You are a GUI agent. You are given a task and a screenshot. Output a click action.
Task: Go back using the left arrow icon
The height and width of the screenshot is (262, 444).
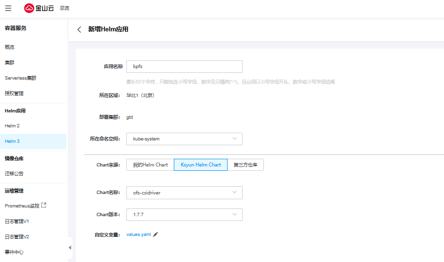[79, 29]
